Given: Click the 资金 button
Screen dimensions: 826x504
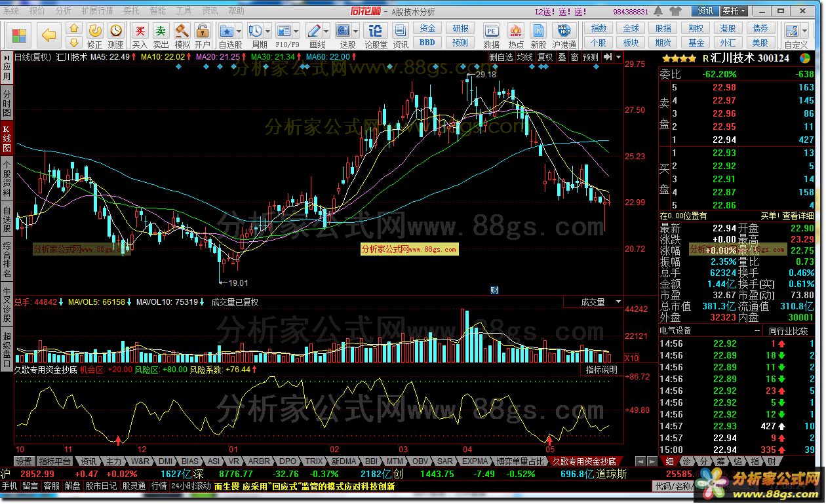Looking at the screenshot, I should (x=427, y=29).
